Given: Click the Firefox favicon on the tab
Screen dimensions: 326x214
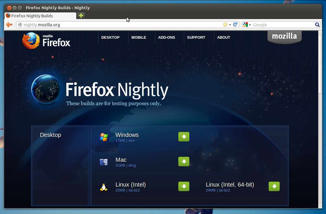Looking at the screenshot, I should 8,16.
